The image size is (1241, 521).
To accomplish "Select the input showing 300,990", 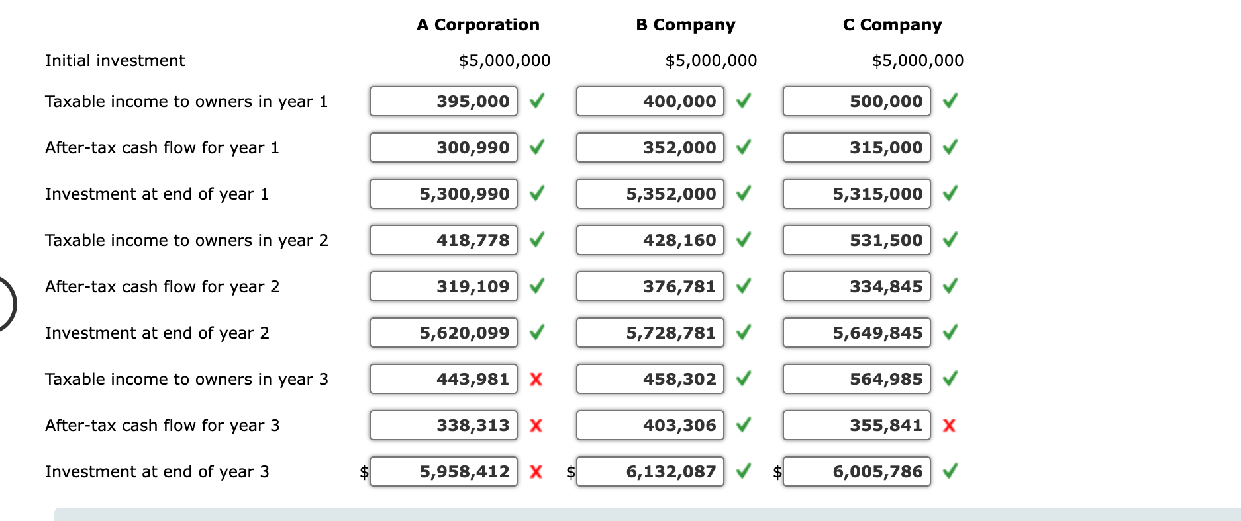I will click(x=443, y=147).
